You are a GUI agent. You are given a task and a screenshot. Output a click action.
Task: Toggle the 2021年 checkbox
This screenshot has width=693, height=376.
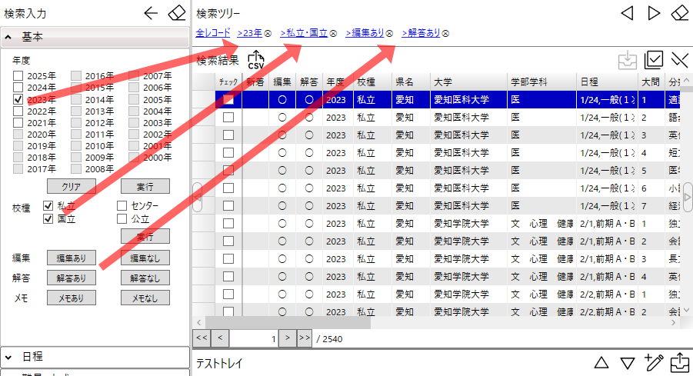pos(18,122)
